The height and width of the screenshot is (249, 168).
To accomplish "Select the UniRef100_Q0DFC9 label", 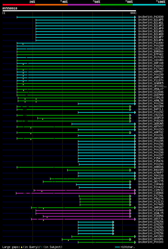I will tap(151, 118).
